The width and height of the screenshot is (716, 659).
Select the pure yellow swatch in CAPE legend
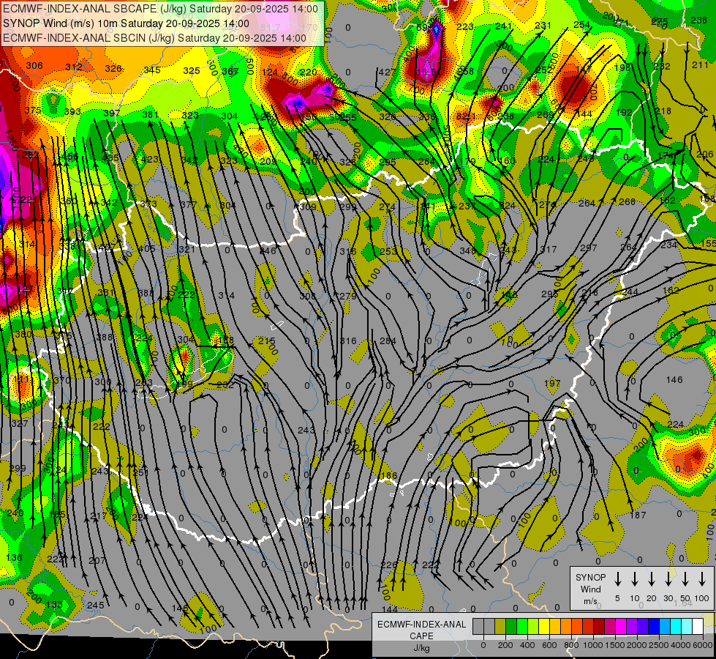[x=544, y=626]
